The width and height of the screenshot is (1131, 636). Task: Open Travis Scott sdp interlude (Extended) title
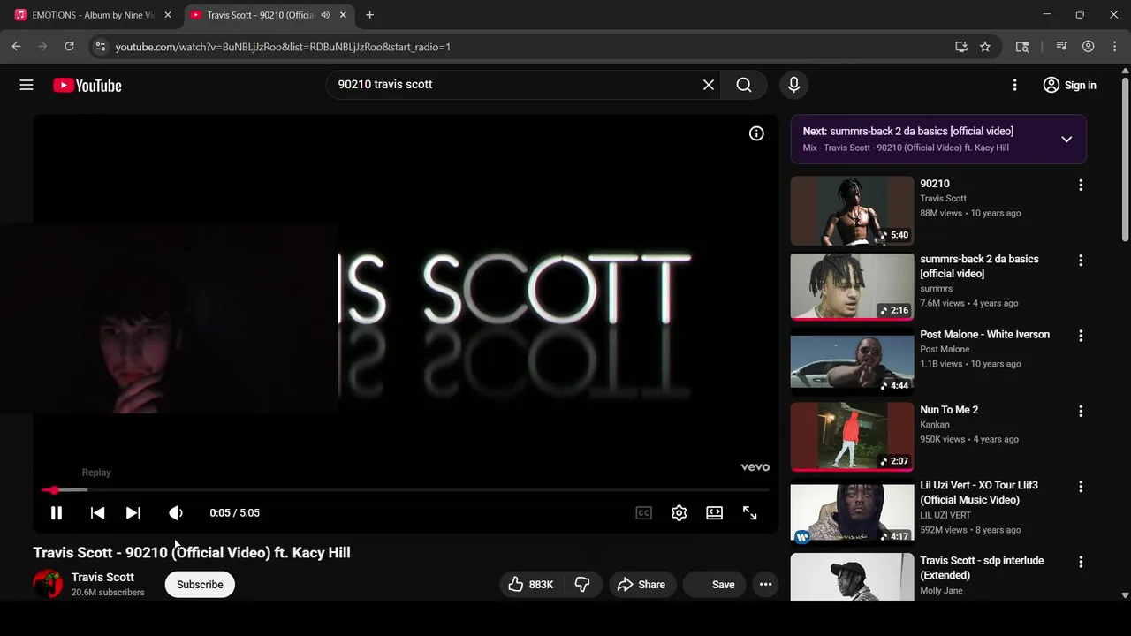coord(982,568)
